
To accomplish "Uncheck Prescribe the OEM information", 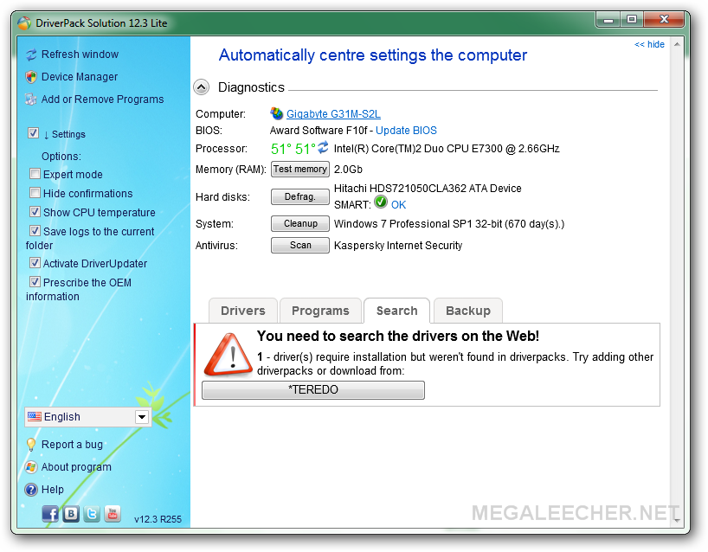I will point(35,282).
